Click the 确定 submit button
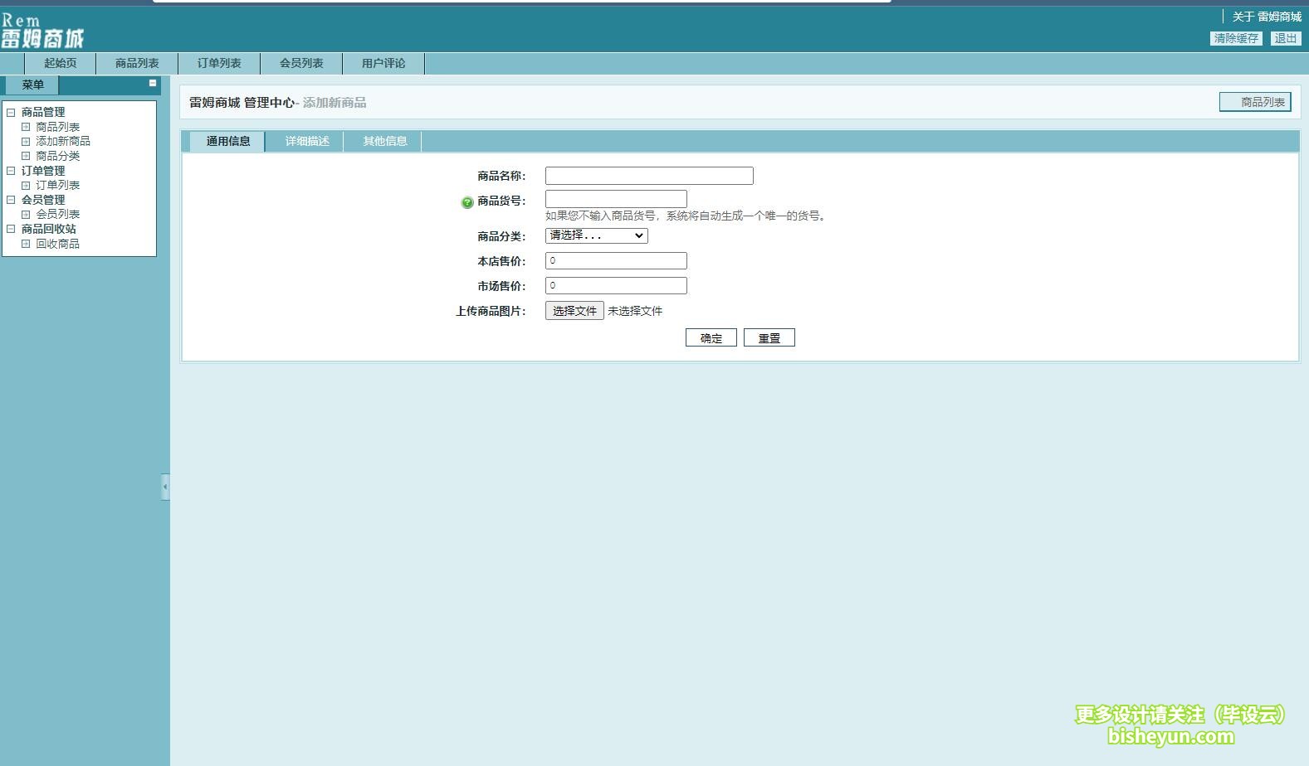 click(x=711, y=338)
